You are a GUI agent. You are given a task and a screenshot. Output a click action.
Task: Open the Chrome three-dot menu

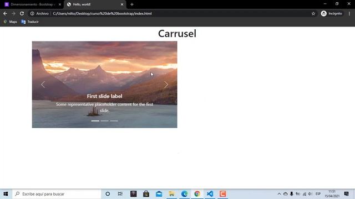pyautogui.click(x=349, y=13)
